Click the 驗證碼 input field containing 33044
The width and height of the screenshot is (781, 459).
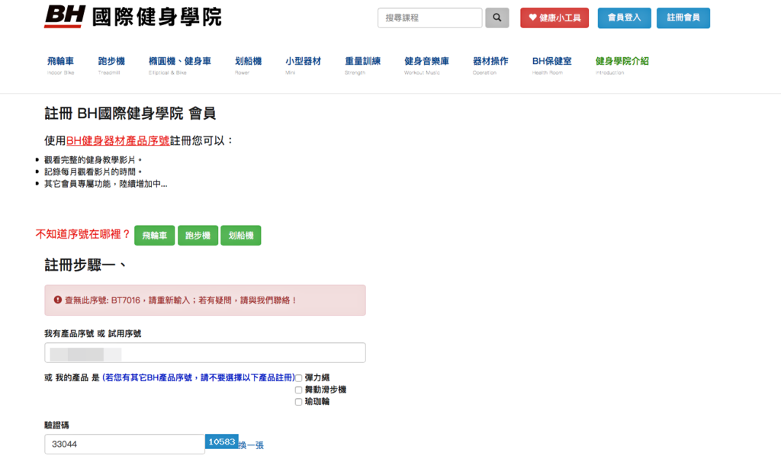pyautogui.click(x=124, y=444)
